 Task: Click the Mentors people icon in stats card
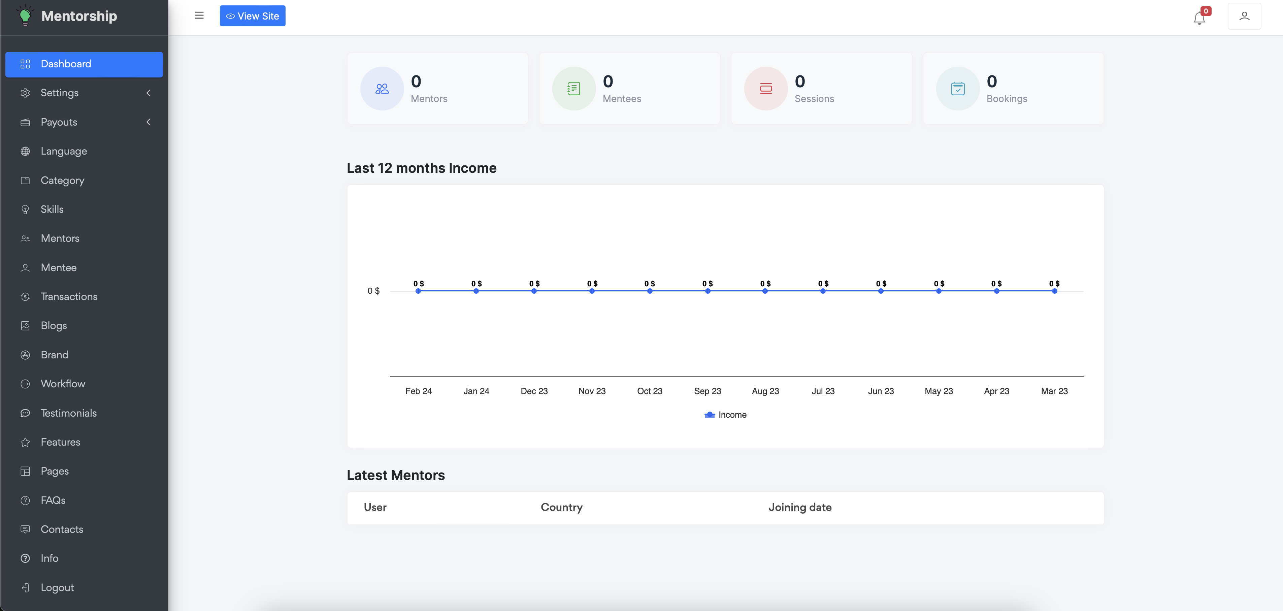[x=382, y=89]
